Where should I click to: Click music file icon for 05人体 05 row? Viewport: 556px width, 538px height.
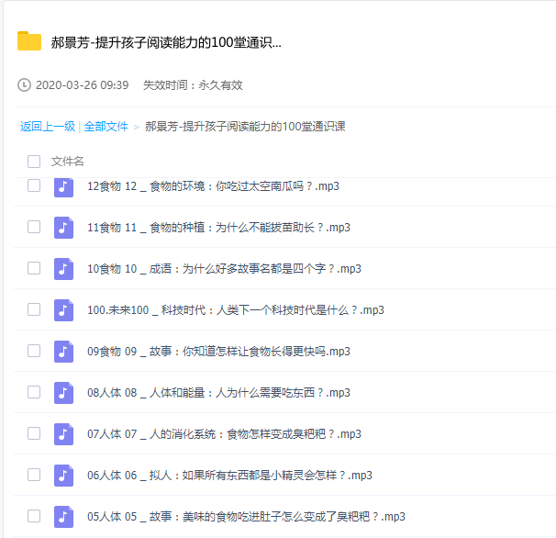(x=63, y=517)
